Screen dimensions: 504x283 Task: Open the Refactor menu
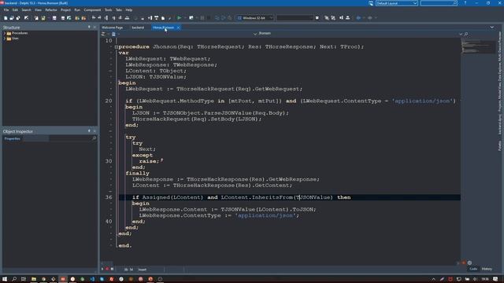51,10
